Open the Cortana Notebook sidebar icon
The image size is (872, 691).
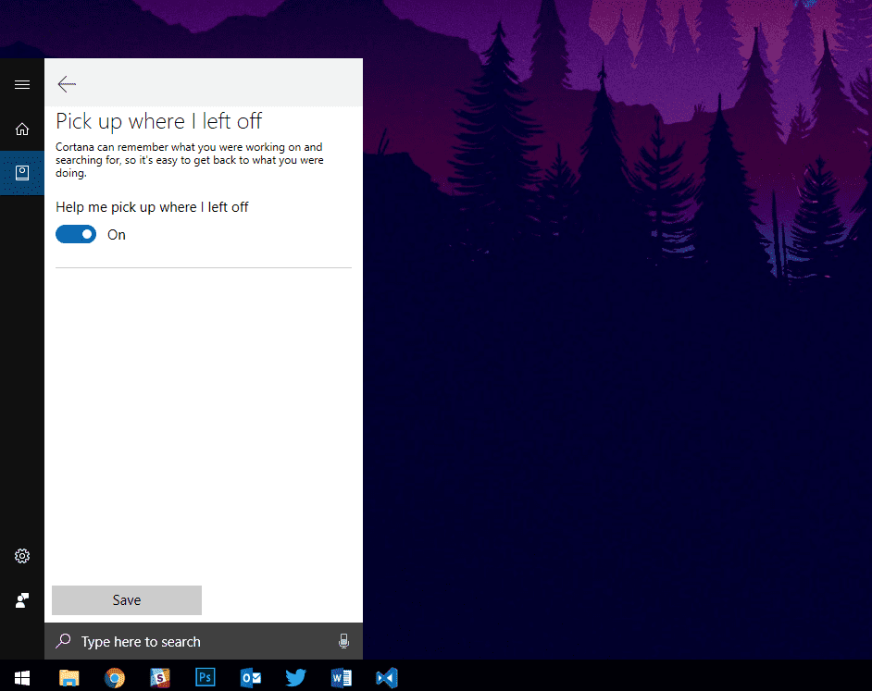click(x=22, y=173)
